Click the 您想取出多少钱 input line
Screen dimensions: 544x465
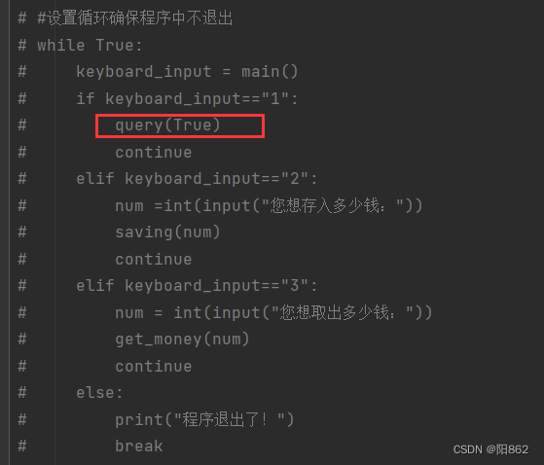tap(273, 313)
